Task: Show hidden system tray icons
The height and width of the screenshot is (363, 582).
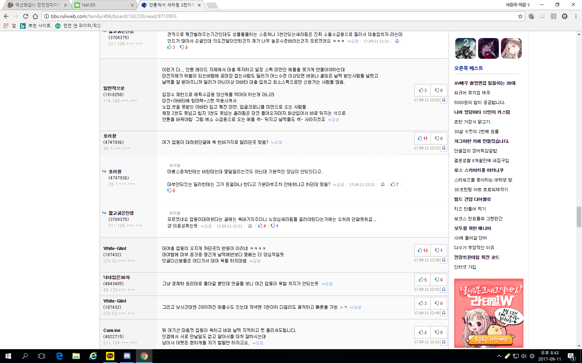Action: tap(499, 356)
